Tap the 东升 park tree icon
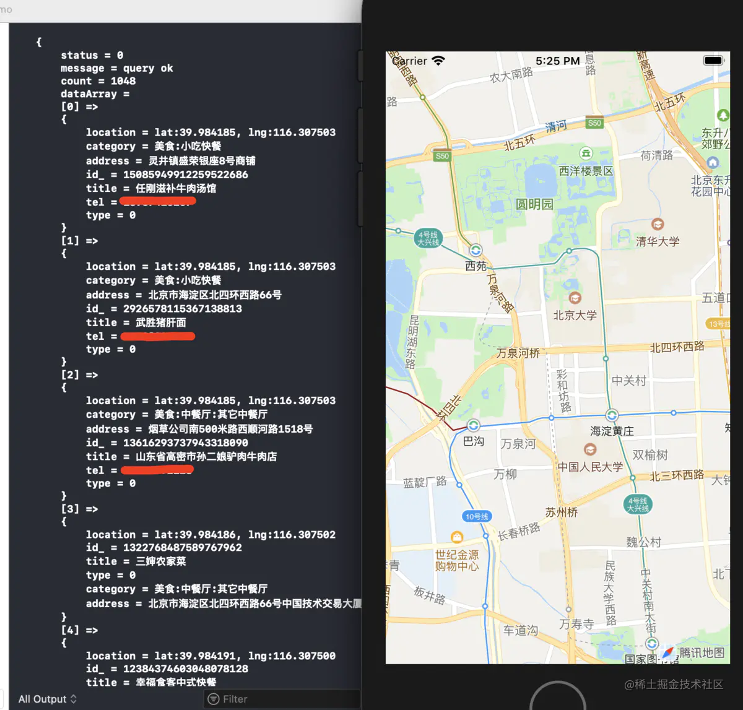This screenshot has height=710, width=743. click(x=723, y=115)
